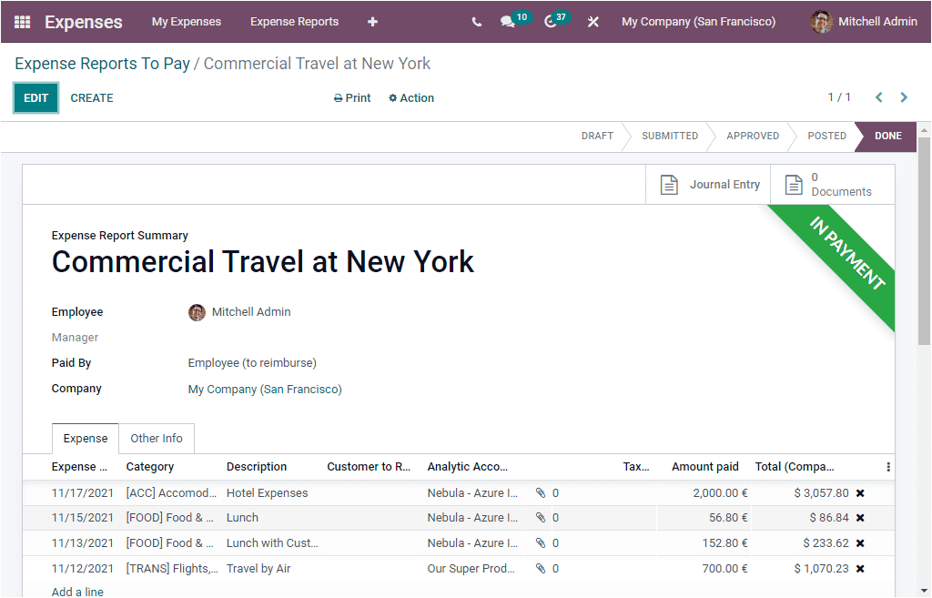The width and height of the screenshot is (932, 598).
Task: Click the paperclip on the Lunch line
Action: [x=542, y=519]
